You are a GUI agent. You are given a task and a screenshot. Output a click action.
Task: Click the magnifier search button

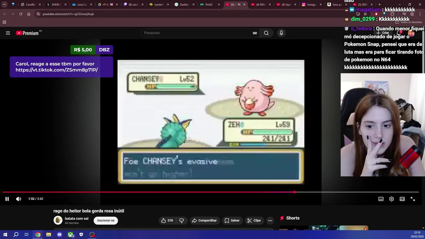[x=266, y=33]
